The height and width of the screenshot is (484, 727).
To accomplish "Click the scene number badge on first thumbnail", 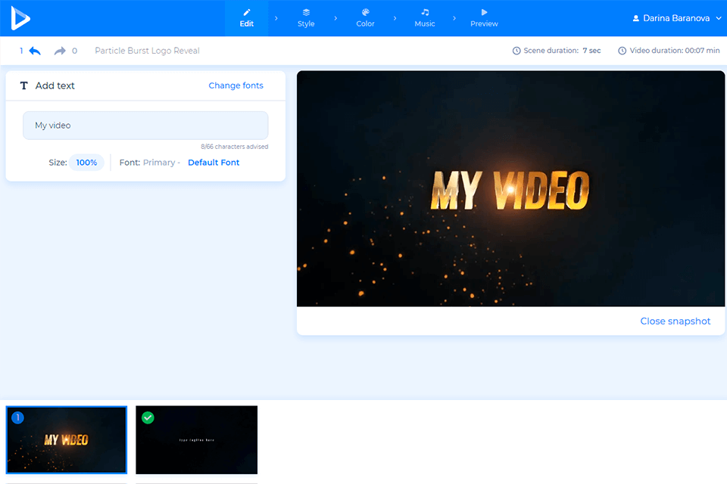I will click(x=17, y=417).
